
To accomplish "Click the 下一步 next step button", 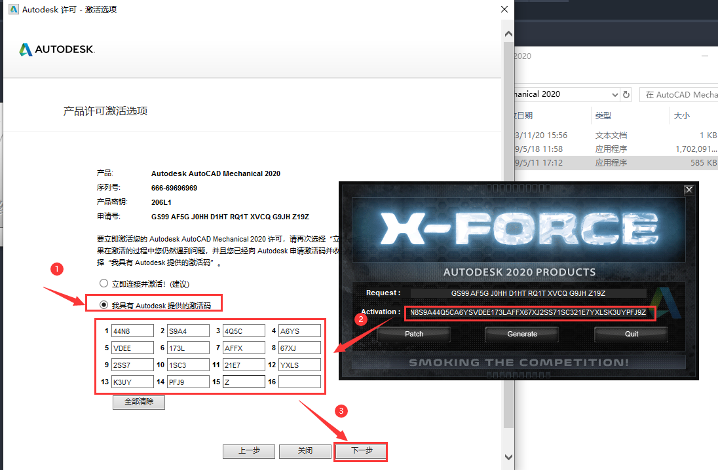I will coord(361,451).
